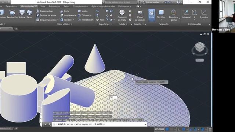The width and height of the screenshot is (235, 132).
Task: Run the Interferencia check tool
Action: [x=68, y=15]
